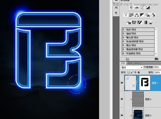This screenshot has height=119, width=161.
Task: Add a Curves adjustment layer
Action: (142, 7)
